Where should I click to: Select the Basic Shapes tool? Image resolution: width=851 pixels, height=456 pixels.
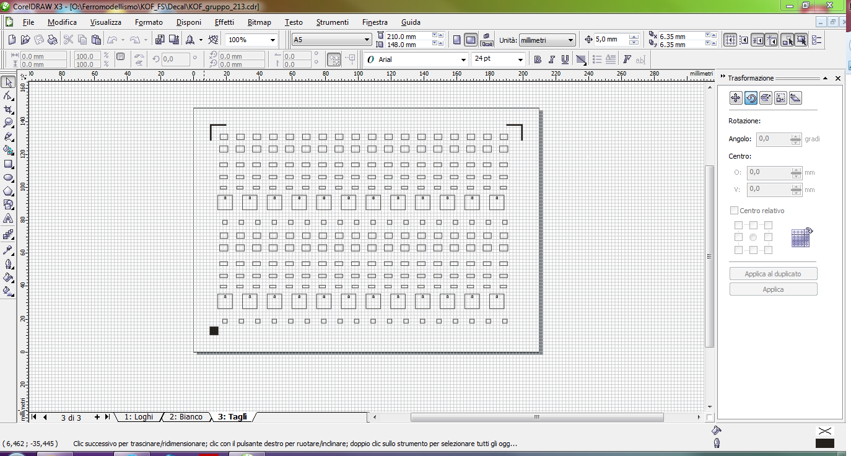pyautogui.click(x=8, y=205)
